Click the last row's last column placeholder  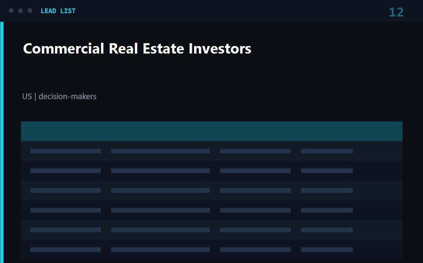click(327, 249)
